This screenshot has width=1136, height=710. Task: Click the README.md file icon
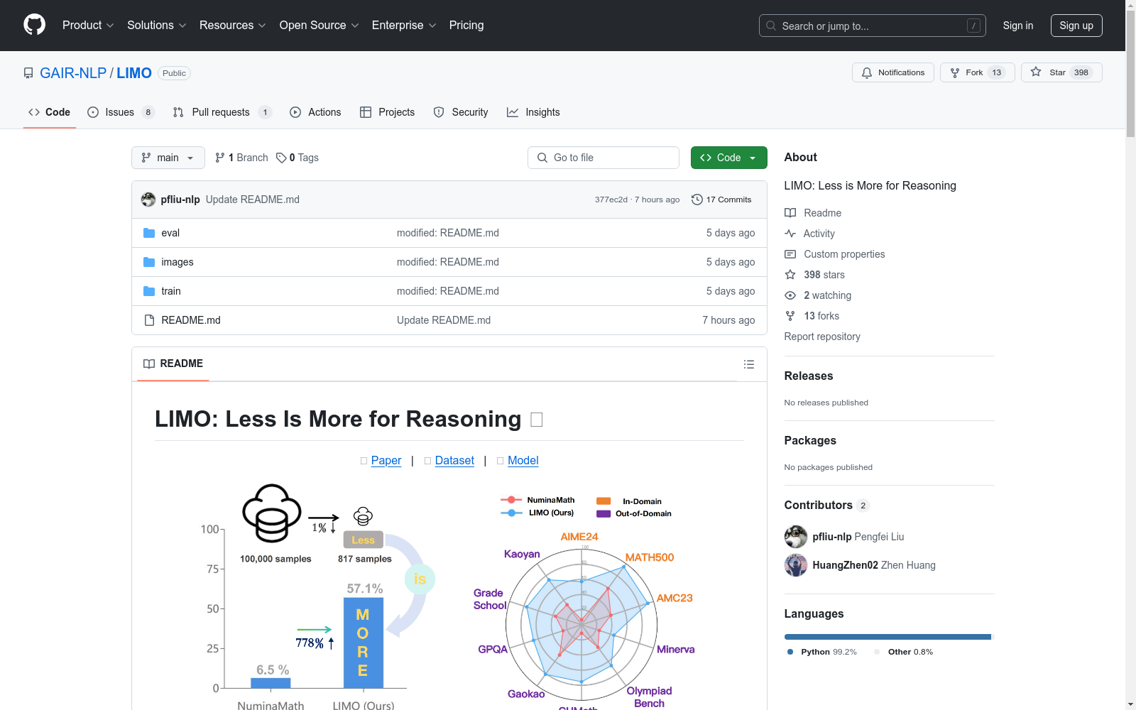(149, 320)
